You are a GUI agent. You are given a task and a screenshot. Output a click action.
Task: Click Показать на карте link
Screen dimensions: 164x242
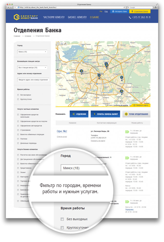(x=98, y=141)
